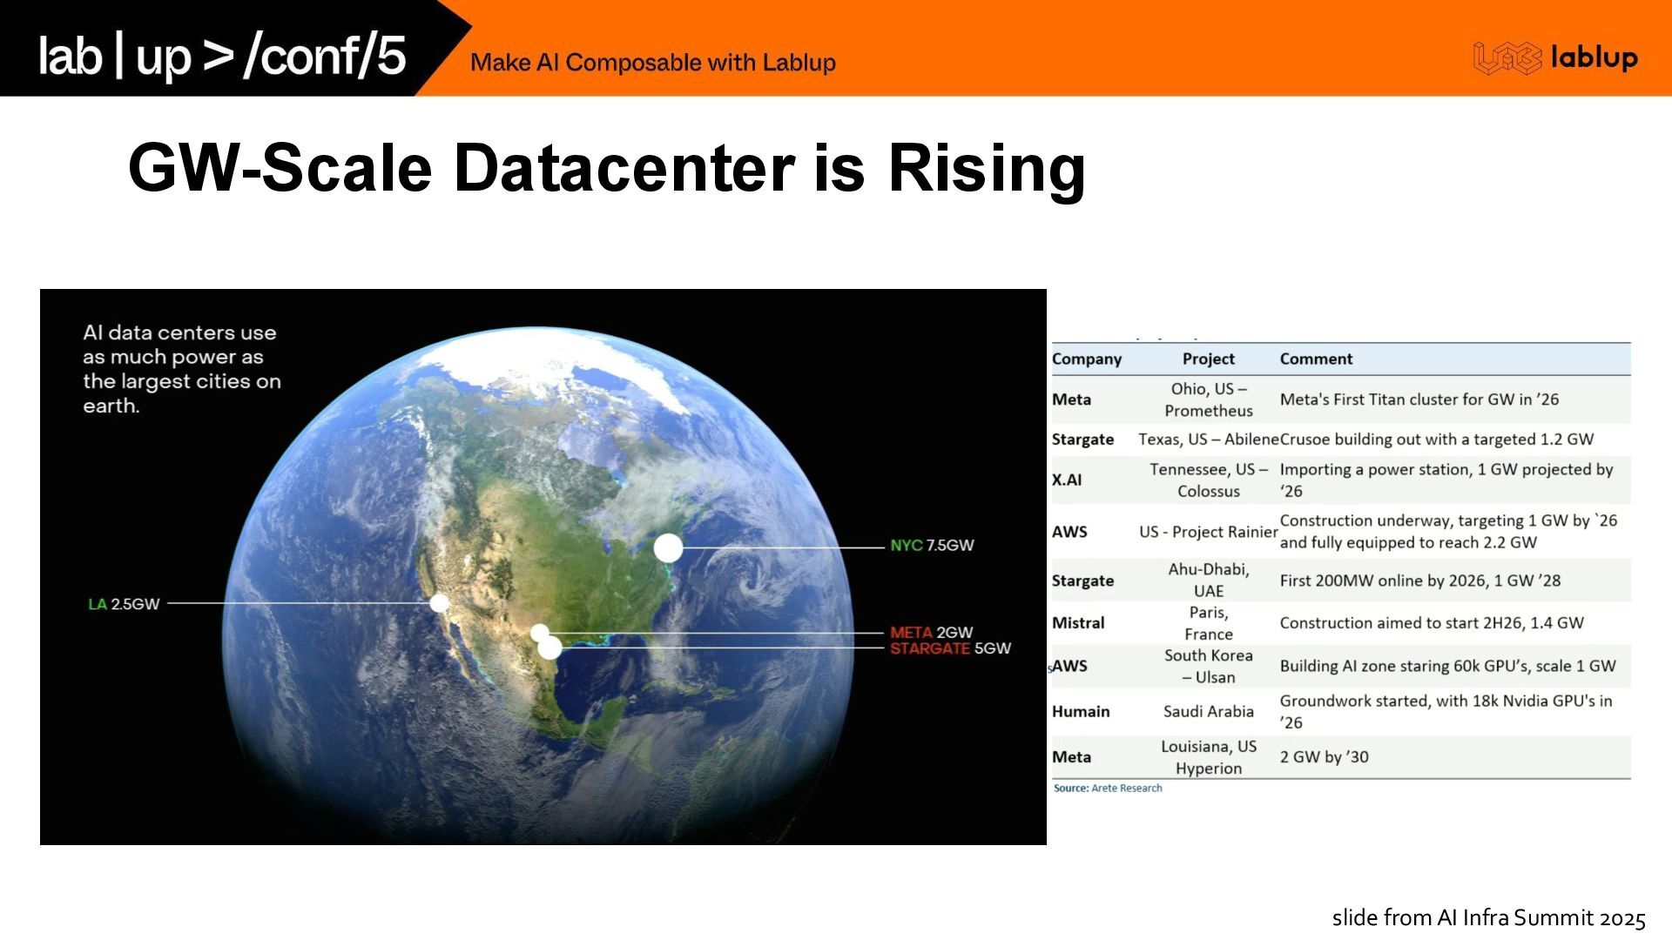The height and width of the screenshot is (940, 1672).
Task: Click the Meta white marker on globe
Action: click(x=540, y=633)
